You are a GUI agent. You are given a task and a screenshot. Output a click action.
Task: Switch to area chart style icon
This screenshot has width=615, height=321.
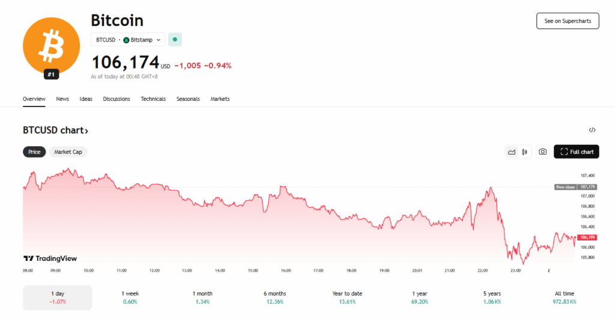pos(512,152)
